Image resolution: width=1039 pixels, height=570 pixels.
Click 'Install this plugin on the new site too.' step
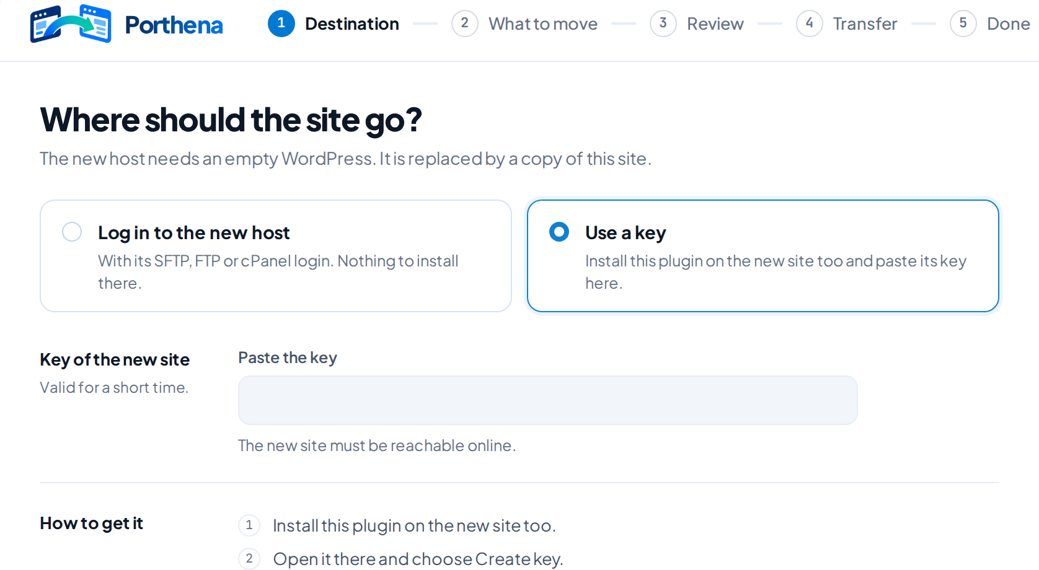click(414, 525)
